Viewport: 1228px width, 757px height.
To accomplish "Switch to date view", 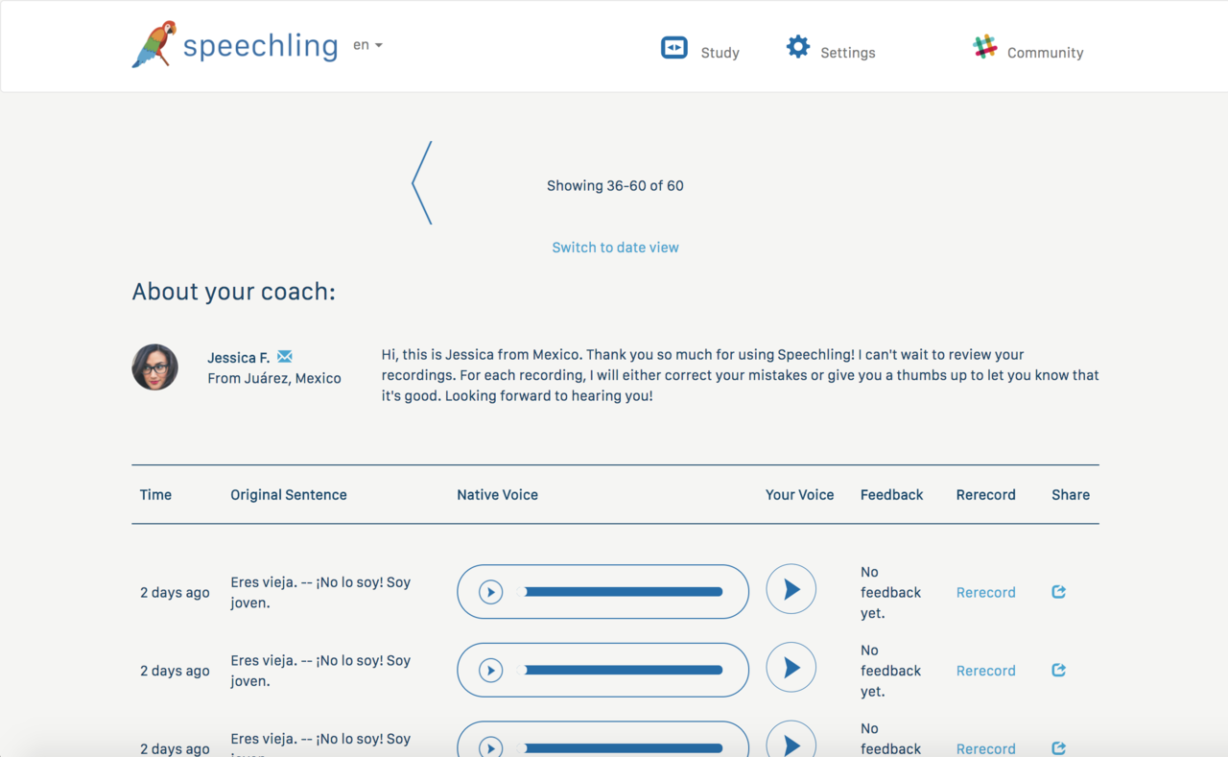I will tap(615, 248).
